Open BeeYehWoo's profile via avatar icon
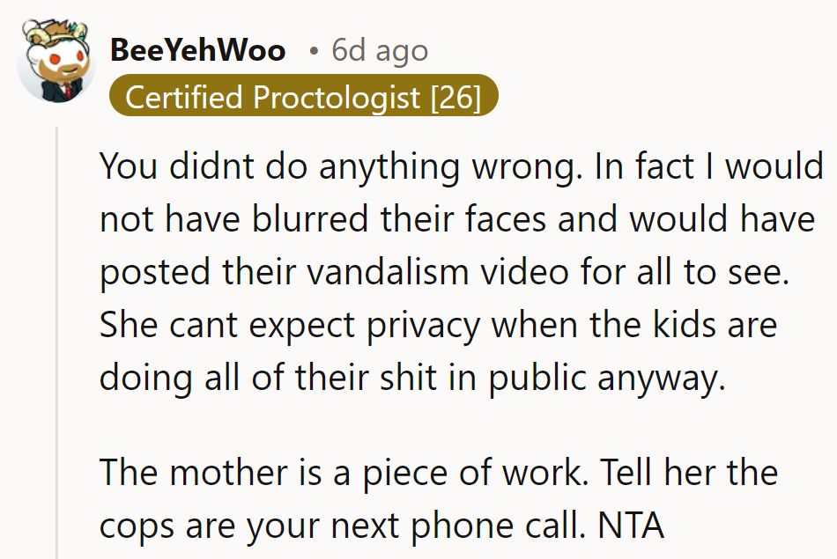 56,57
